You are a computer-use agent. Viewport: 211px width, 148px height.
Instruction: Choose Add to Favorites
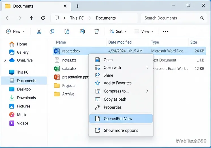121,83
